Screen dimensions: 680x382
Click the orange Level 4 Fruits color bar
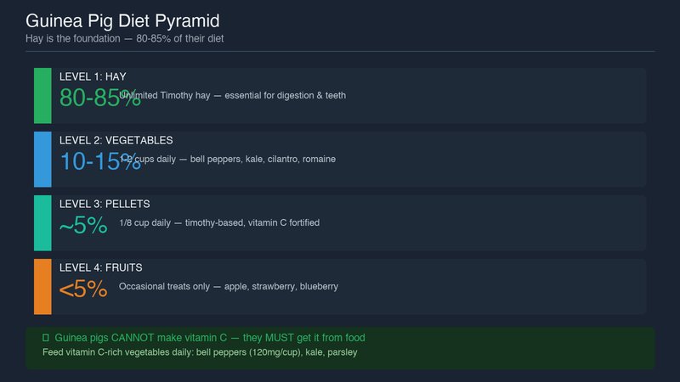(42, 287)
